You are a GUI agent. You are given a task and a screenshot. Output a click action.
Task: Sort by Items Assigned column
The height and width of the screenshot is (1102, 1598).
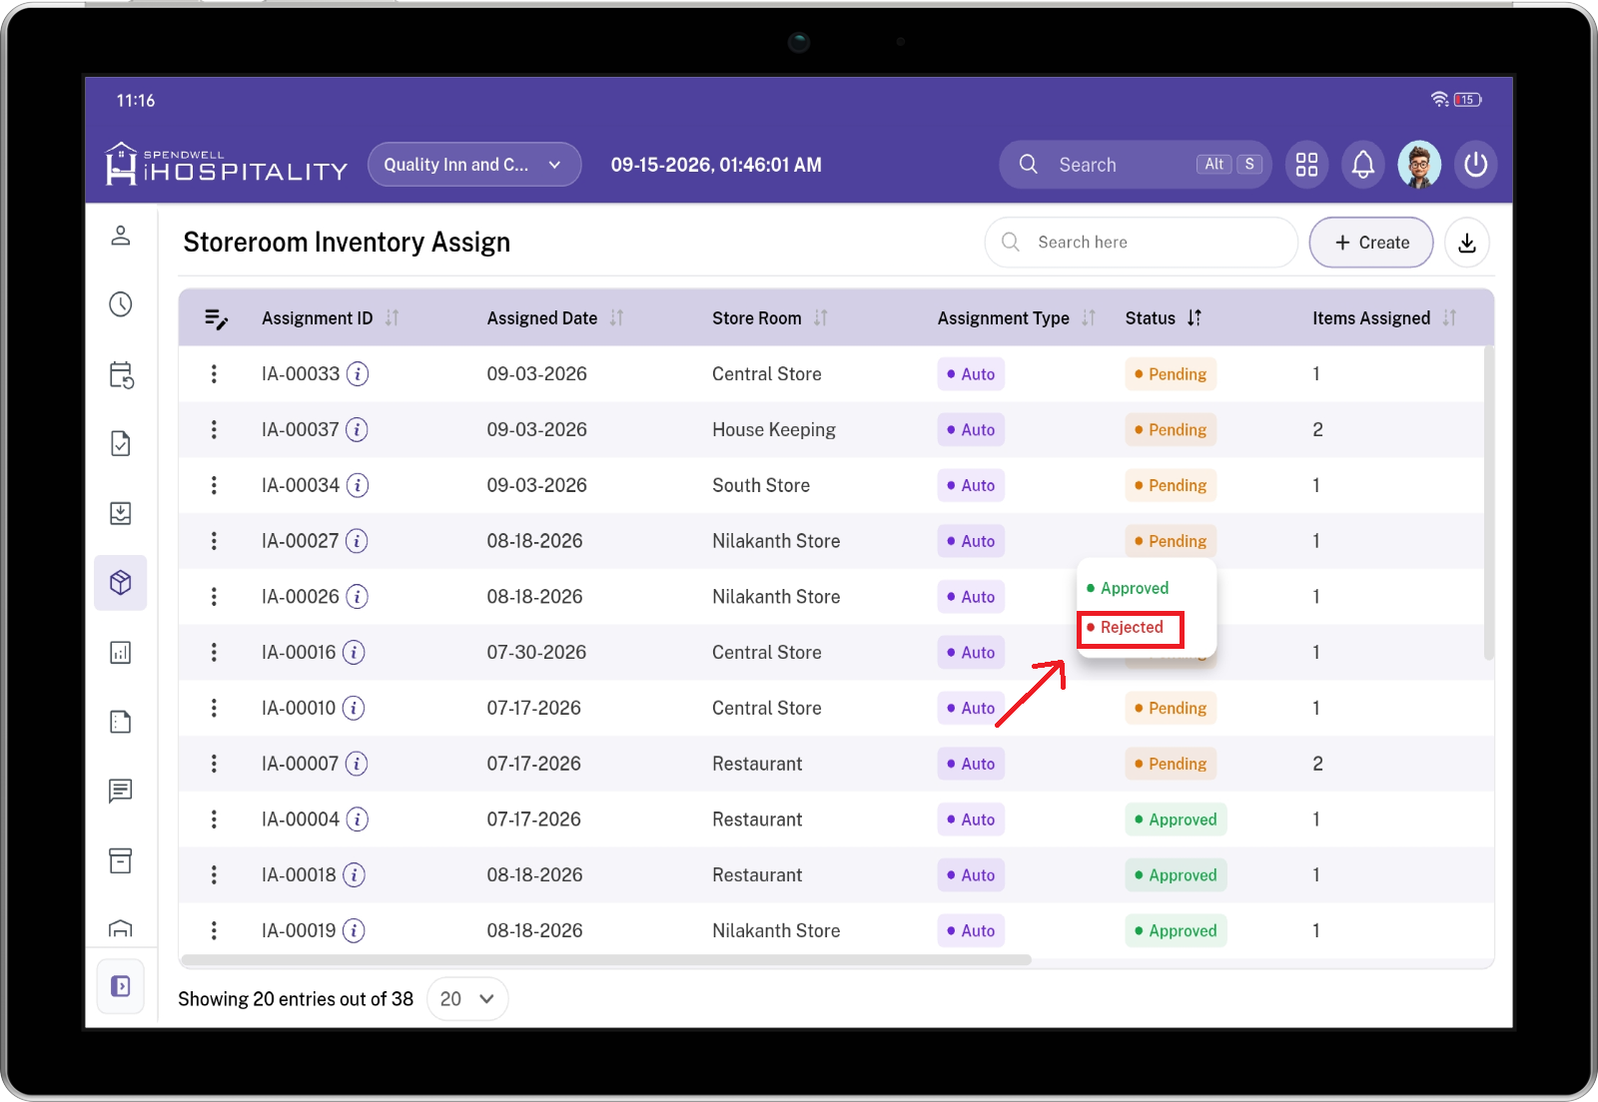1449,318
